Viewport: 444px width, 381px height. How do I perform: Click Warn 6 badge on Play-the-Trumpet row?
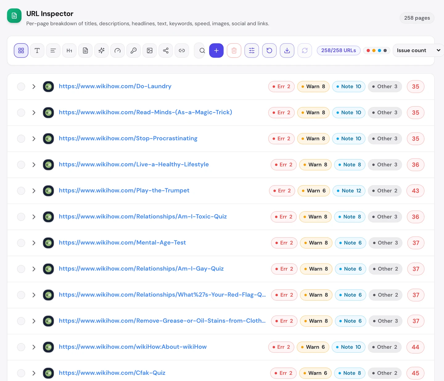[x=314, y=191]
